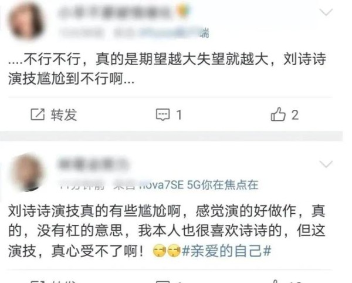Viewport: 352px width, 283px height.
Task: Open the post starting with 不行不行
Action: [x=167, y=69]
